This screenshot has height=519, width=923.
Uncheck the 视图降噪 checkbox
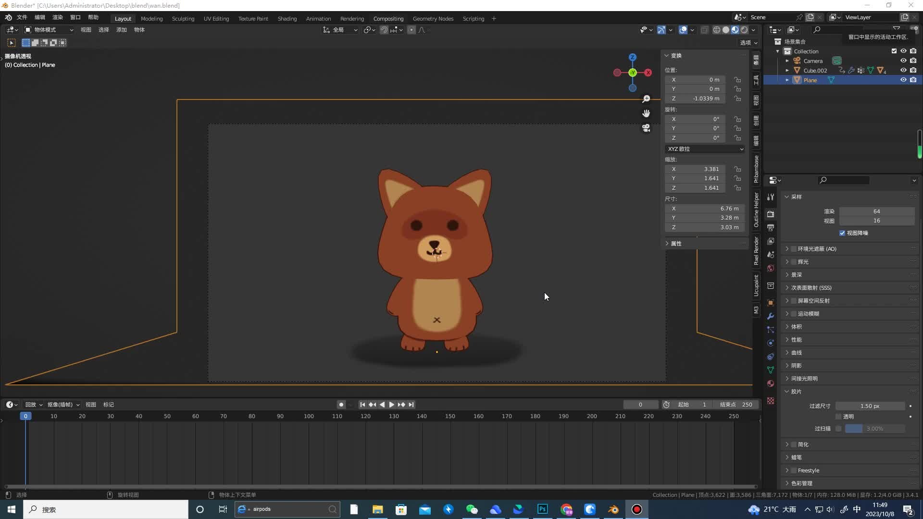pyautogui.click(x=842, y=233)
